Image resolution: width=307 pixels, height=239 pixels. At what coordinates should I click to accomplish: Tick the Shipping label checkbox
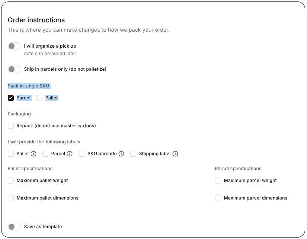tap(133, 154)
